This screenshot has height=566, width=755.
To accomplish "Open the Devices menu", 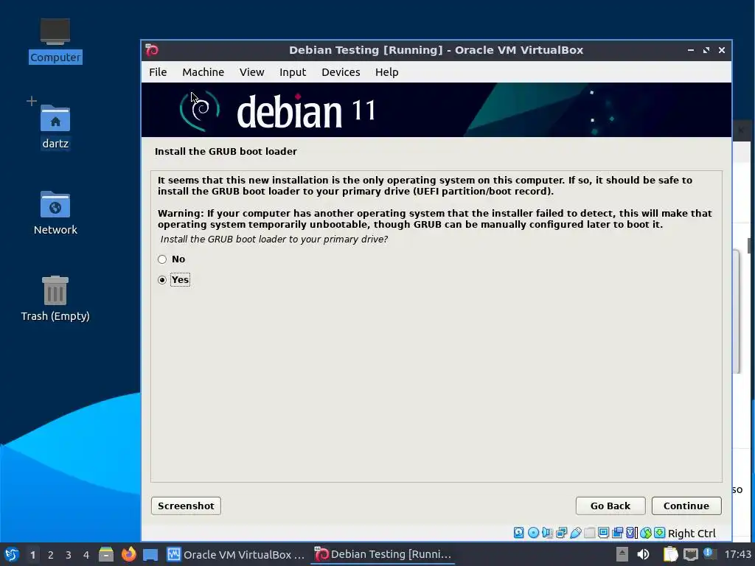I will tap(341, 72).
